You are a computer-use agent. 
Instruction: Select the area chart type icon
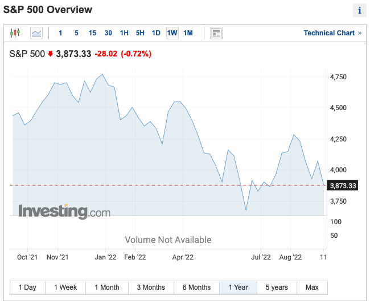[36, 33]
